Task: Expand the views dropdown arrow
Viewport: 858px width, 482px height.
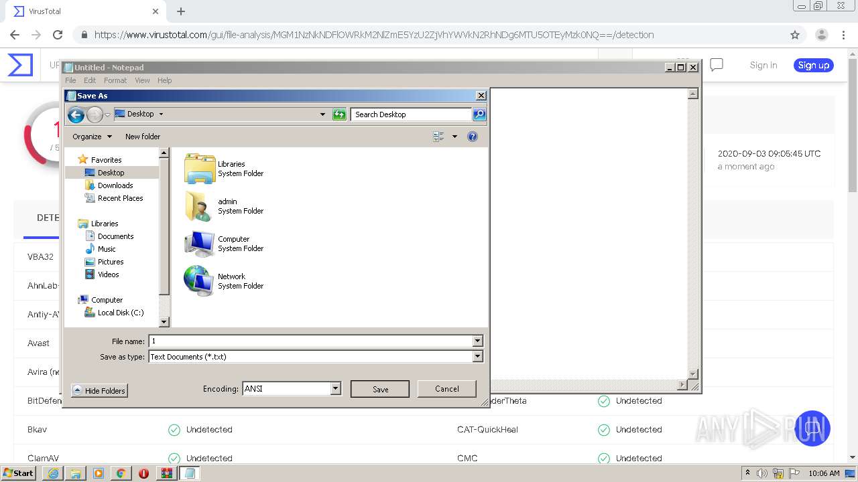Action: click(454, 137)
